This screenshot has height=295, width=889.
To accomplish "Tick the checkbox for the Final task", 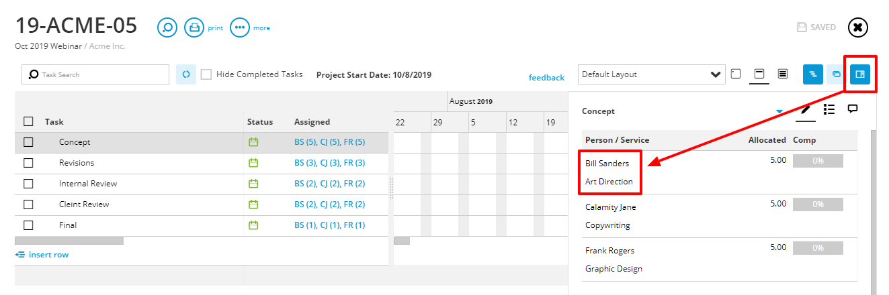I will [28, 225].
